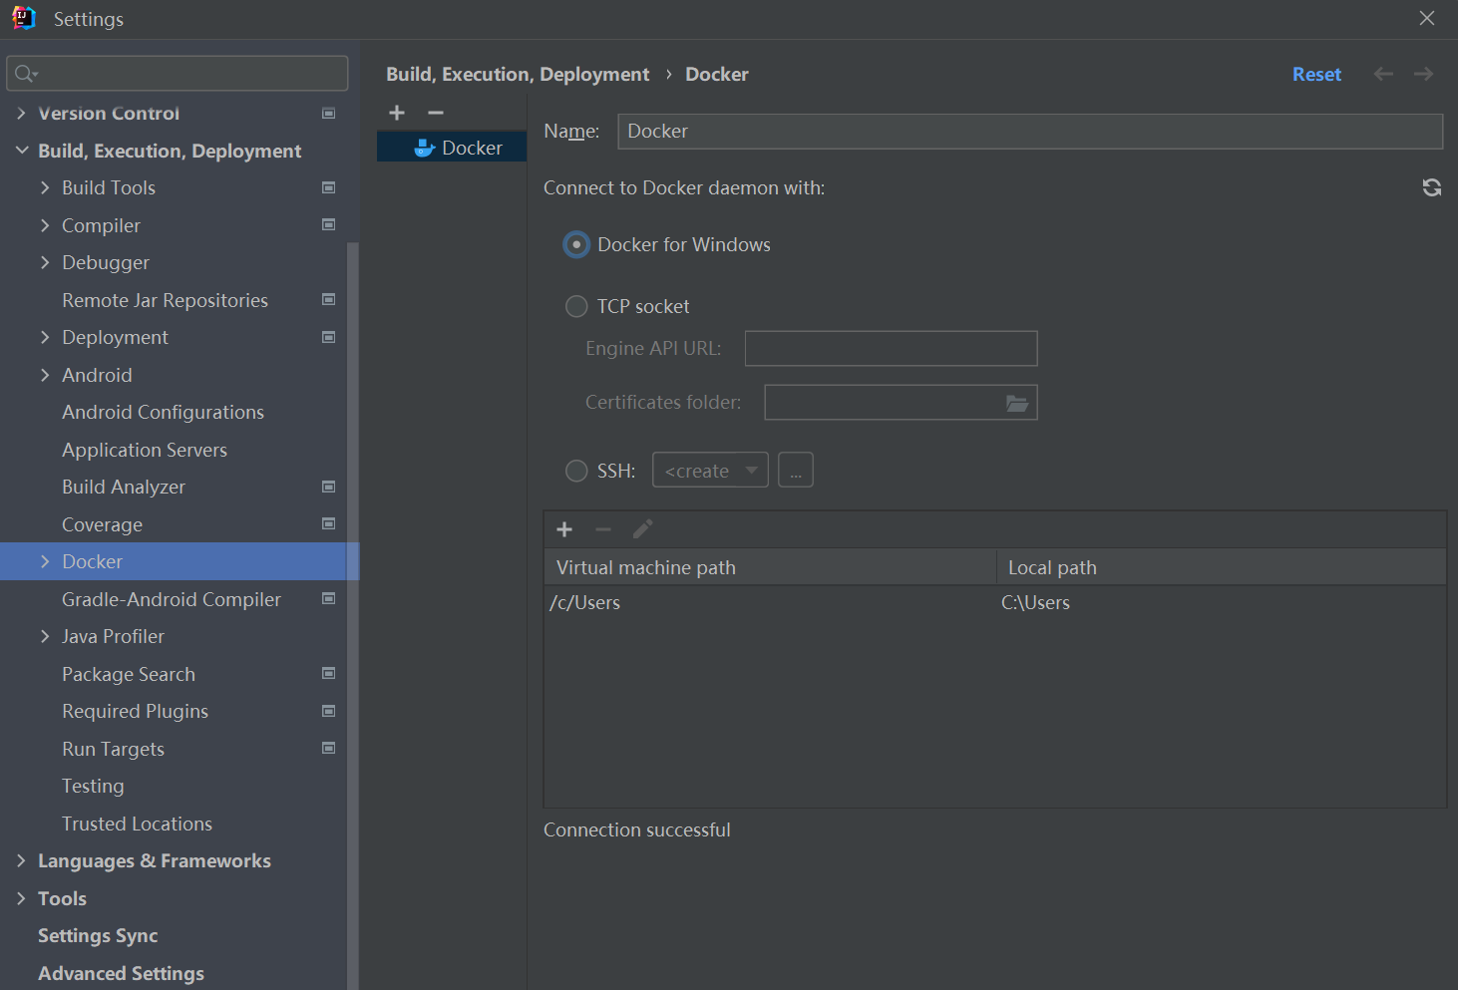This screenshot has width=1458, height=990.
Task: Select the Docker for Windows option
Action: (x=576, y=244)
